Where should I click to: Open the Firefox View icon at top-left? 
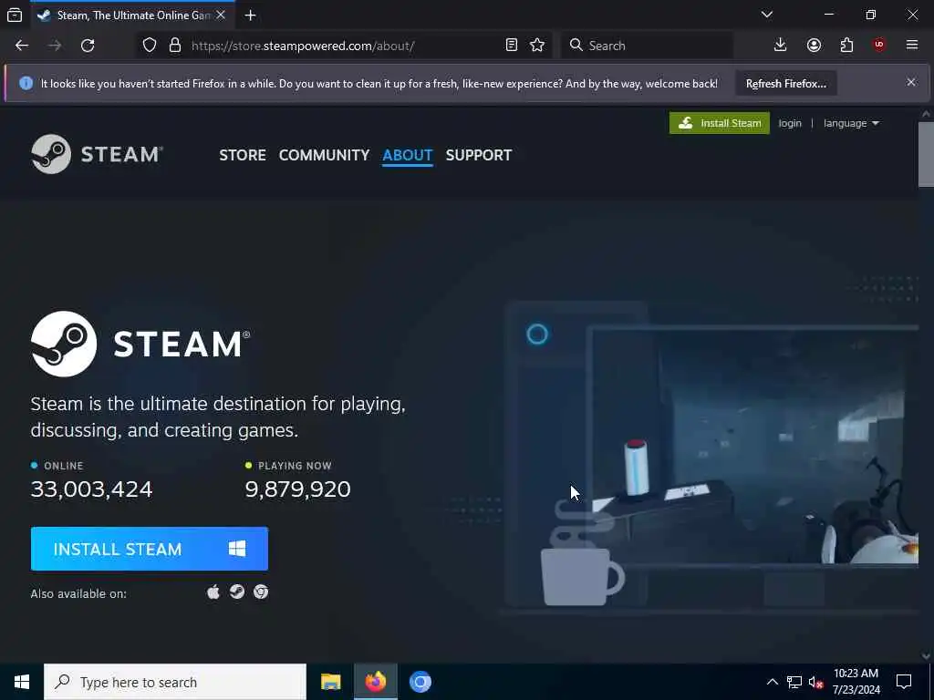(x=15, y=15)
